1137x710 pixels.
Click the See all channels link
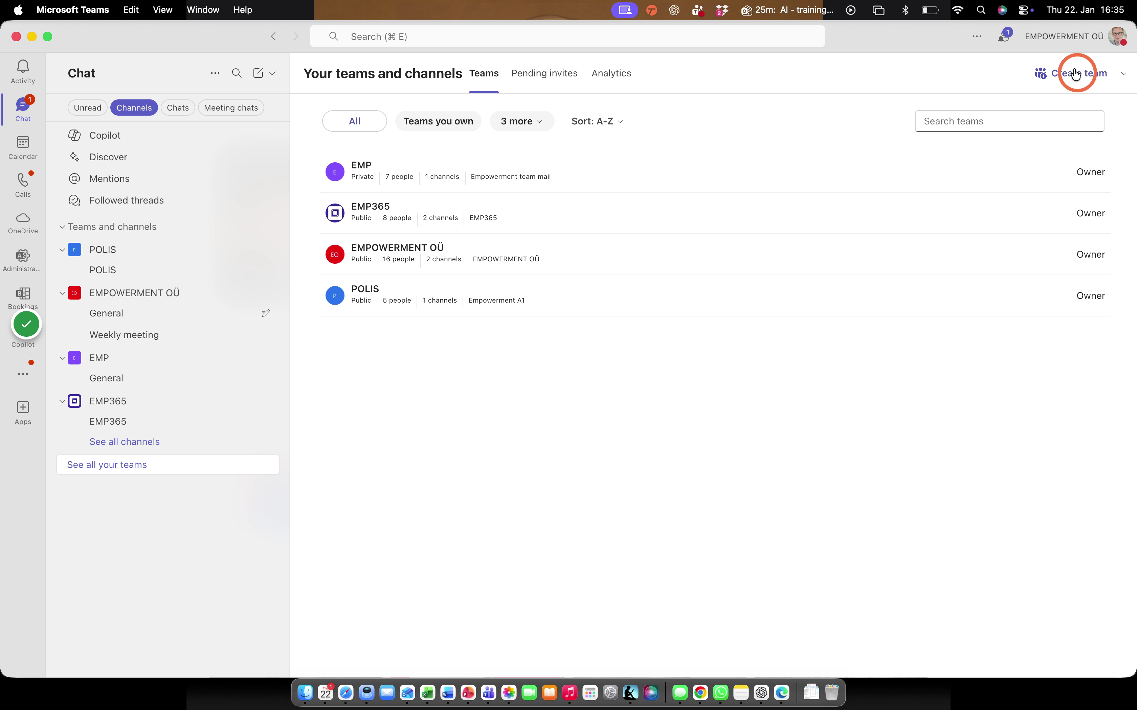pos(125,442)
